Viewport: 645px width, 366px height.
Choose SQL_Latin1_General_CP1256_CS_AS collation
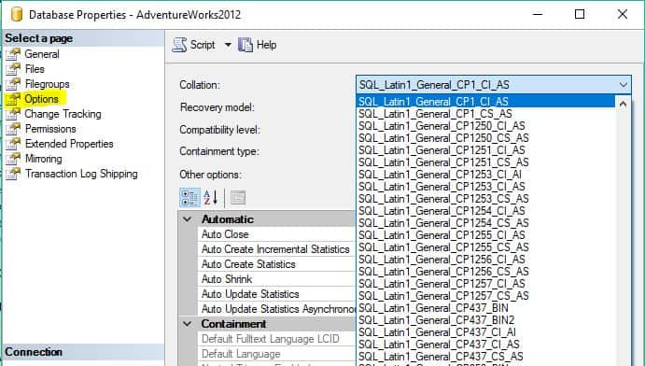[x=485, y=272]
